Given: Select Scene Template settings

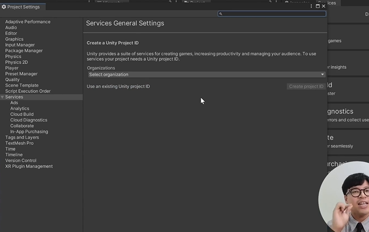Looking at the screenshot, I should click(22, 85).
